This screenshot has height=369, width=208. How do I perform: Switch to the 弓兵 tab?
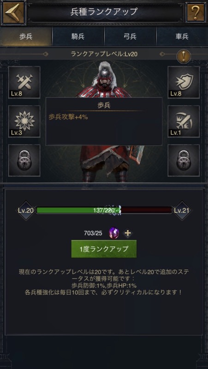[x=130, y=36]
